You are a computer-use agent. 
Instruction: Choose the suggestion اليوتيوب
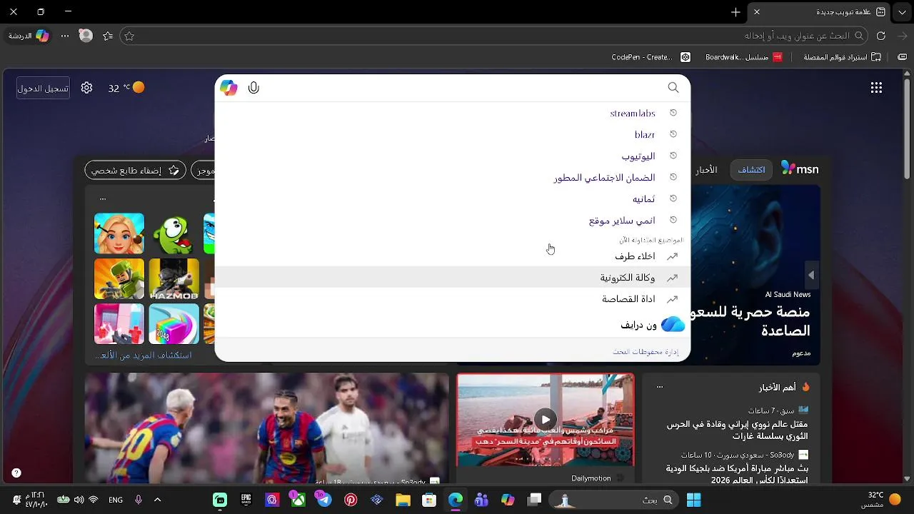[453, 156]
